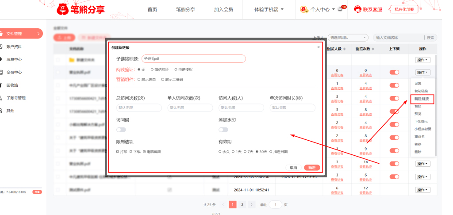Click the 笔熊分享 bear logo

click(62, 9)
